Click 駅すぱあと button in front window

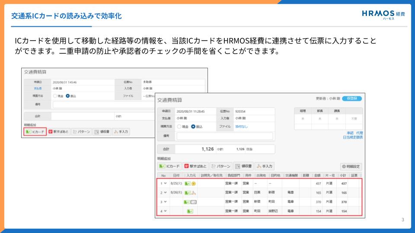click(195, 166)
